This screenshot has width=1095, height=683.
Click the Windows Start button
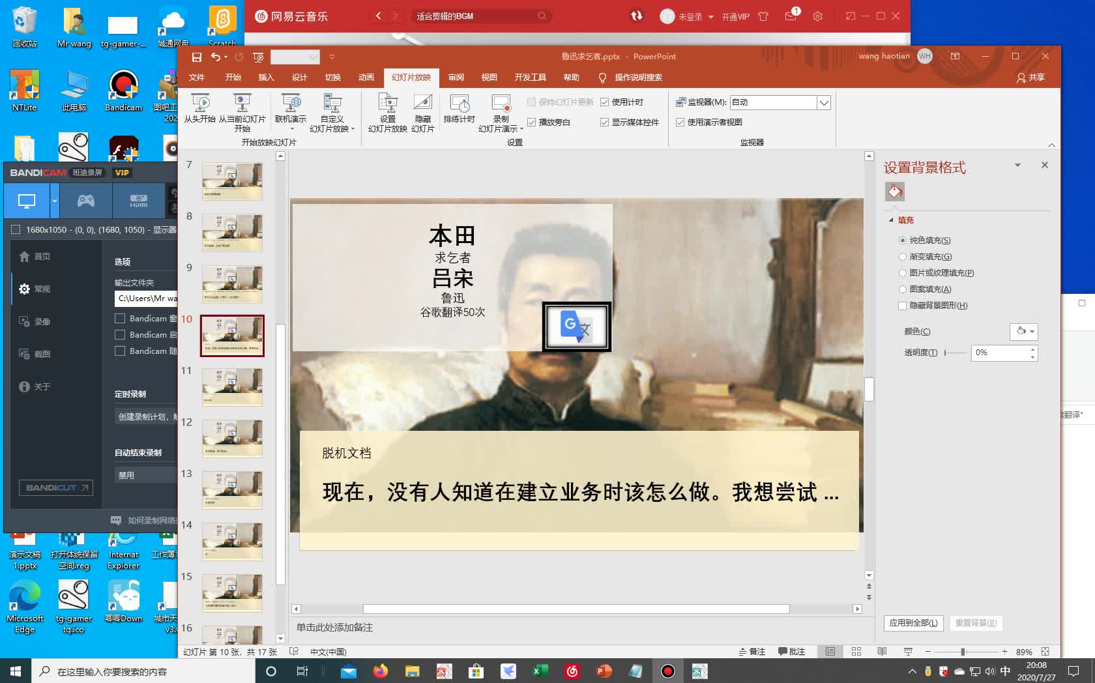click(16, 671)
